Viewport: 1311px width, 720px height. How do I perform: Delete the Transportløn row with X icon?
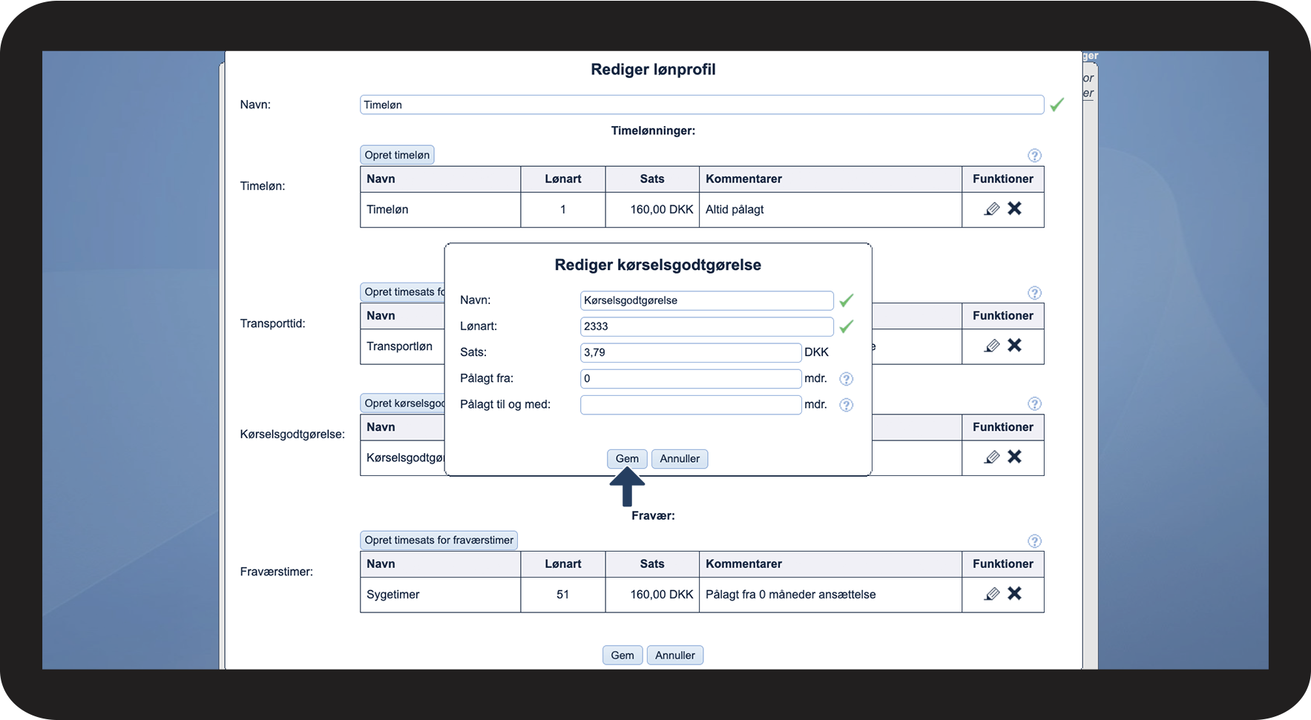tap(1014, 346)
